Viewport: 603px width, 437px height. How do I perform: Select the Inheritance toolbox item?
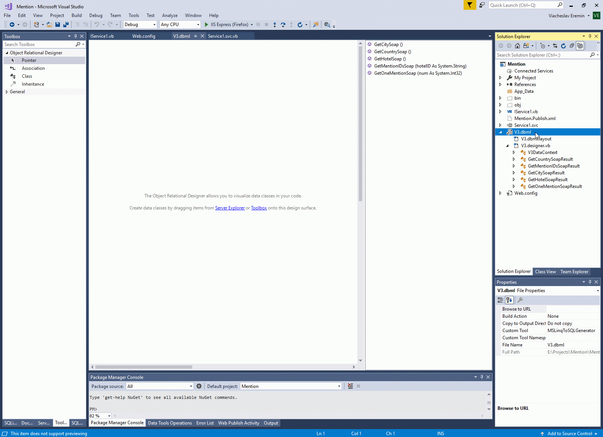click(33, 84)
